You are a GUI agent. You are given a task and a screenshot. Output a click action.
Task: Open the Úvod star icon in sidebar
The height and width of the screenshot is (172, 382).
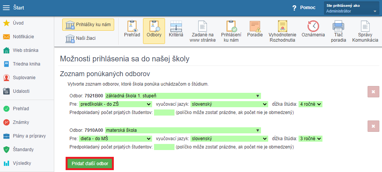point(6,23)
